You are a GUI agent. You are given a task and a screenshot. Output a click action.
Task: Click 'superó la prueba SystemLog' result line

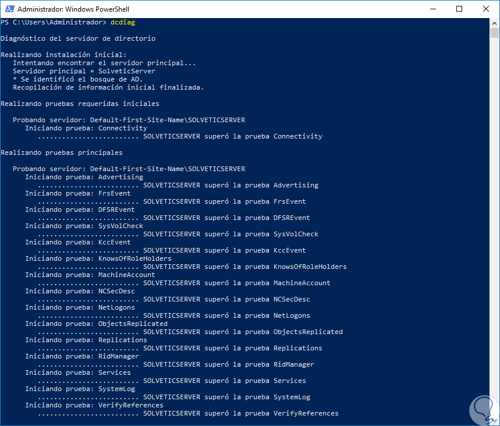point(174,397)
